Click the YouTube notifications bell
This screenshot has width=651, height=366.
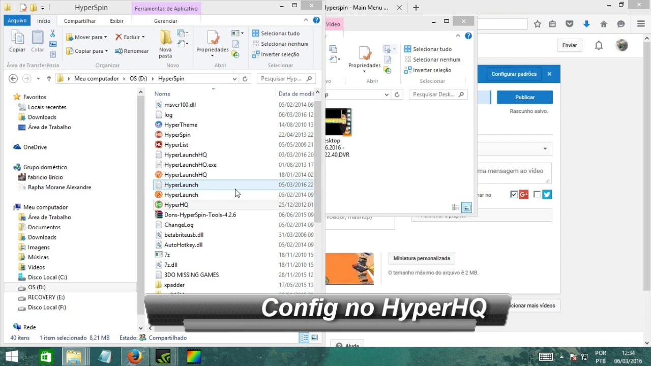pos(599,45)
